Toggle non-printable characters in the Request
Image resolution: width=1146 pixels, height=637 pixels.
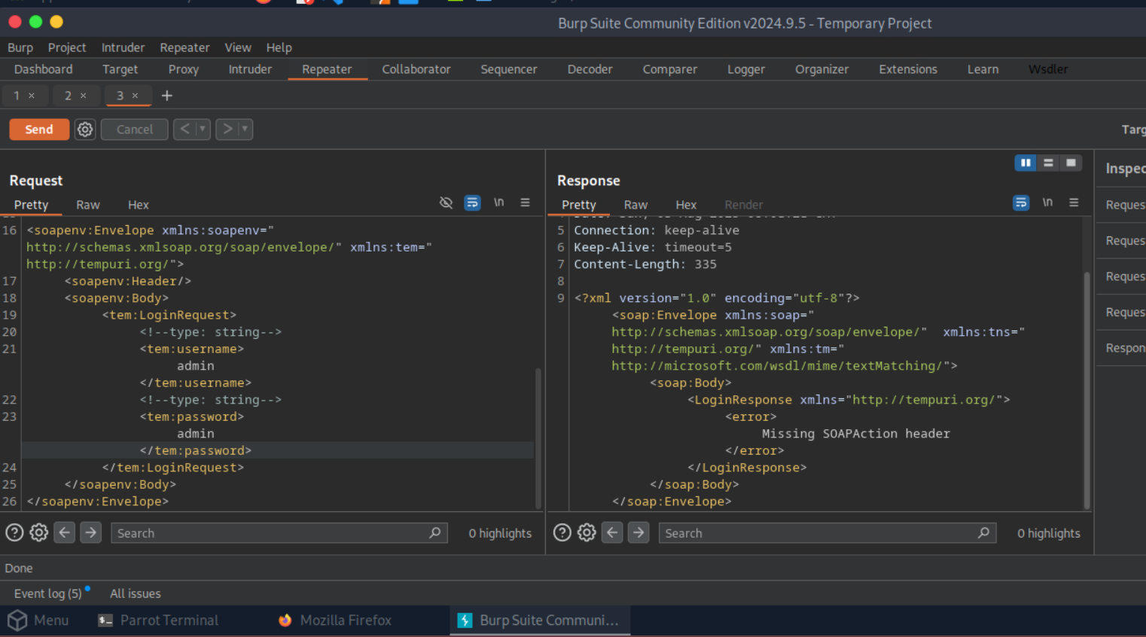pyautogui.click(x=498, y=203)
